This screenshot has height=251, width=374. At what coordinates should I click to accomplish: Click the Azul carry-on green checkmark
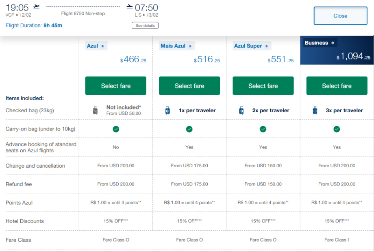(x=116, y=129)
